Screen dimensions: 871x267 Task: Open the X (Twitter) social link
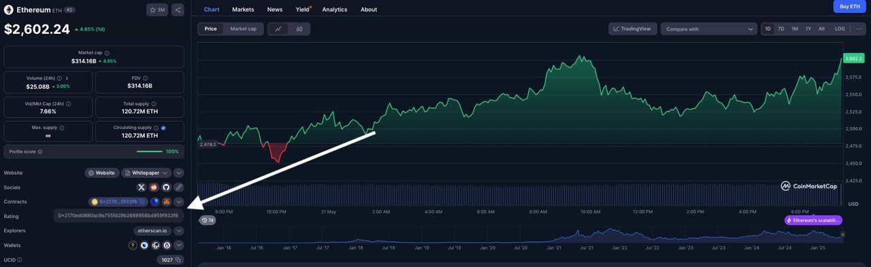coord(142,188)
